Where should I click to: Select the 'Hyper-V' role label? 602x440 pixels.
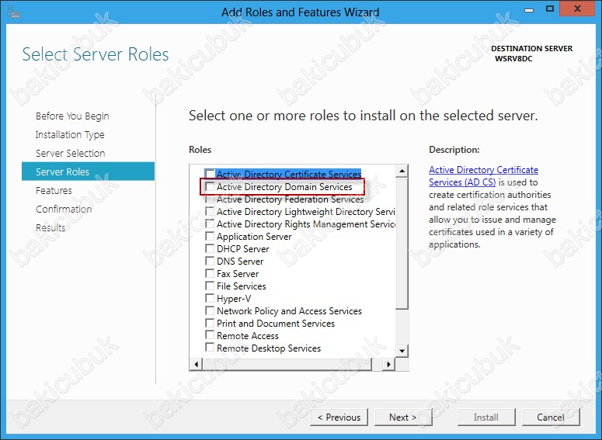[x=234, y=299]
